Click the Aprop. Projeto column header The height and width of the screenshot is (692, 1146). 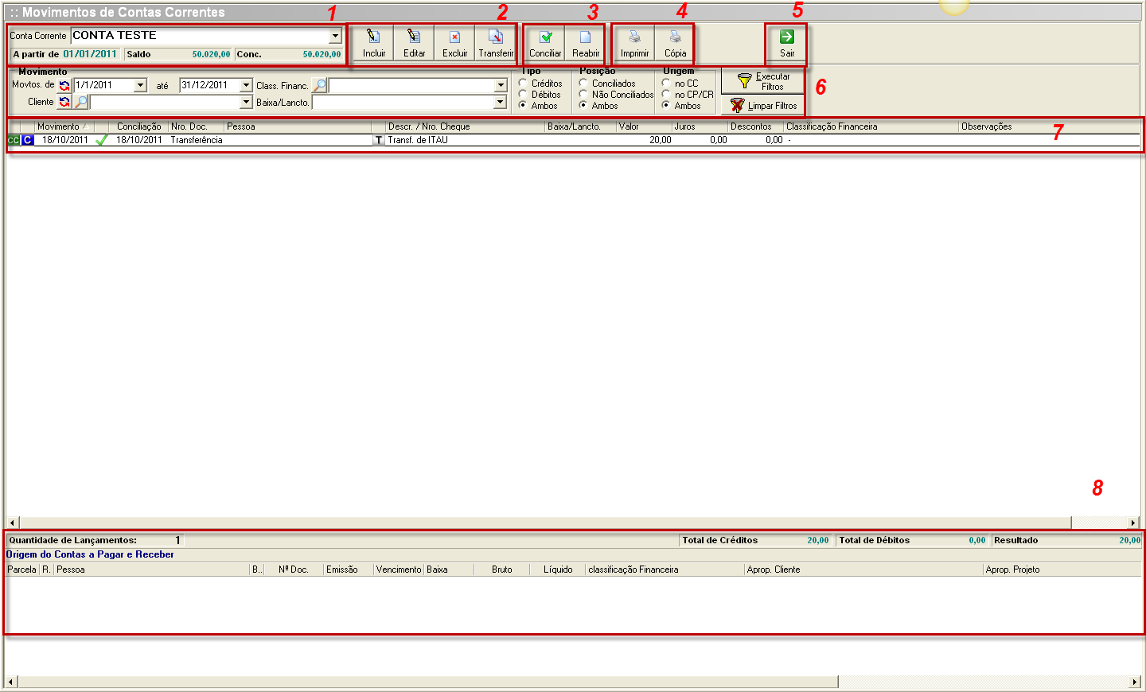[x=1062, y=570]
